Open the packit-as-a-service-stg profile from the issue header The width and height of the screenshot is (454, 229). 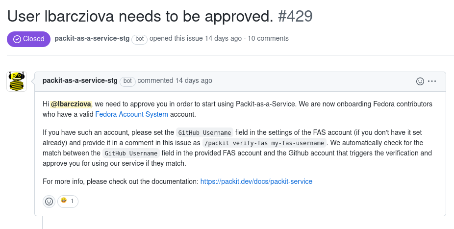click(x=92, y=38)
